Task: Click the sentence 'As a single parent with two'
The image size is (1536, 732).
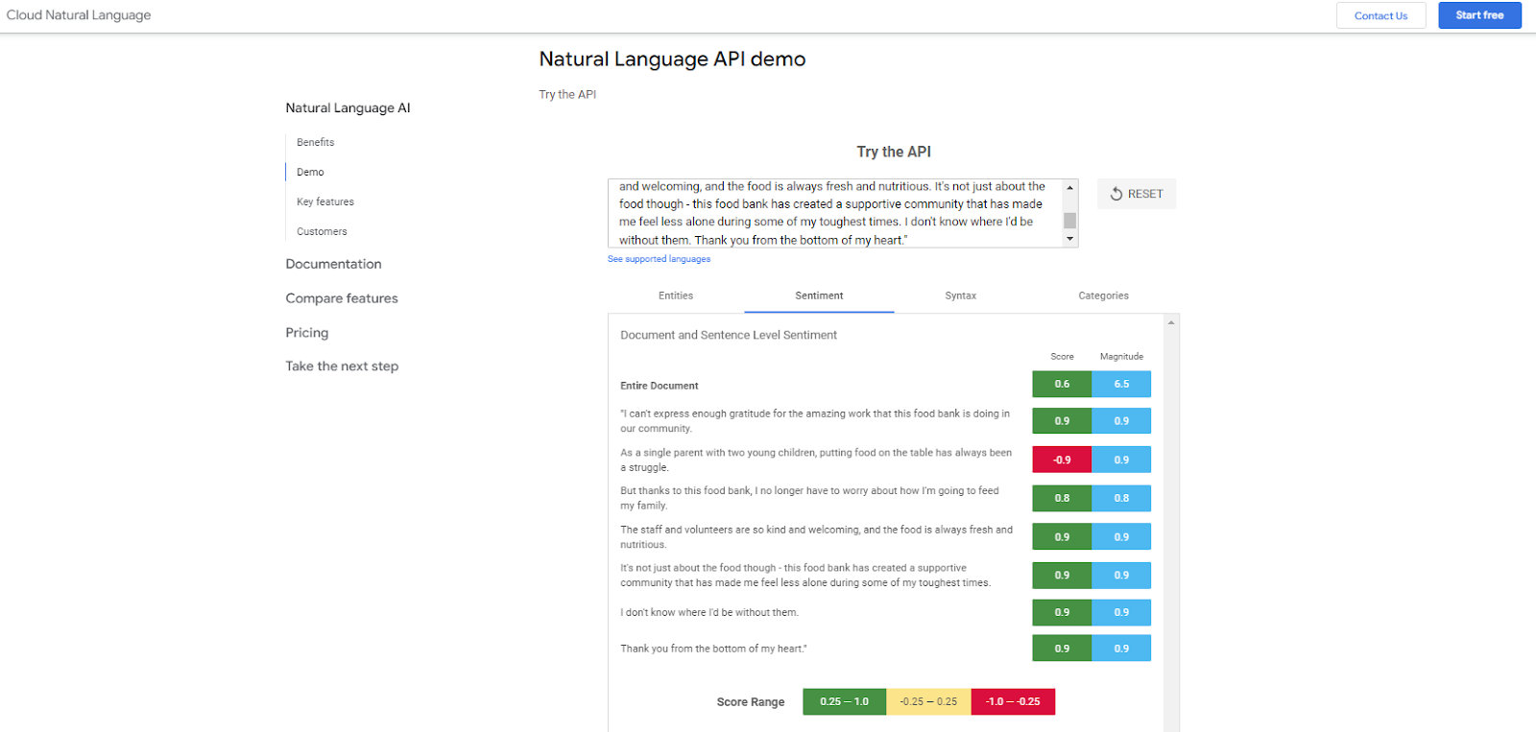Action: (x=816, y=460)
